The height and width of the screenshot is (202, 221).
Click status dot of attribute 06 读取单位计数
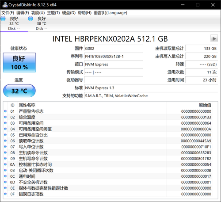pos(5,141)
